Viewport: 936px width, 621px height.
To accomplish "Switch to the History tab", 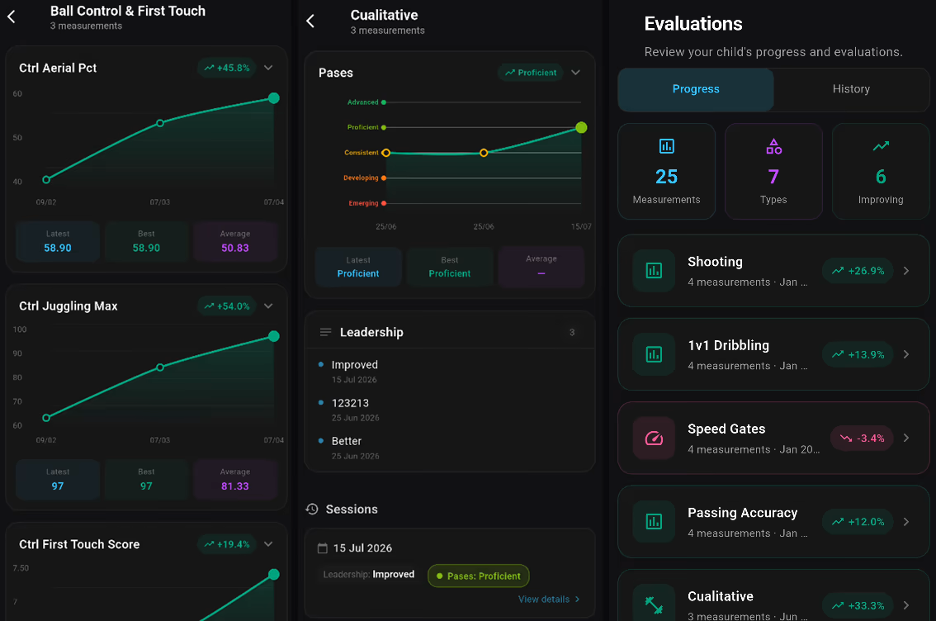I will pos(851,89).
